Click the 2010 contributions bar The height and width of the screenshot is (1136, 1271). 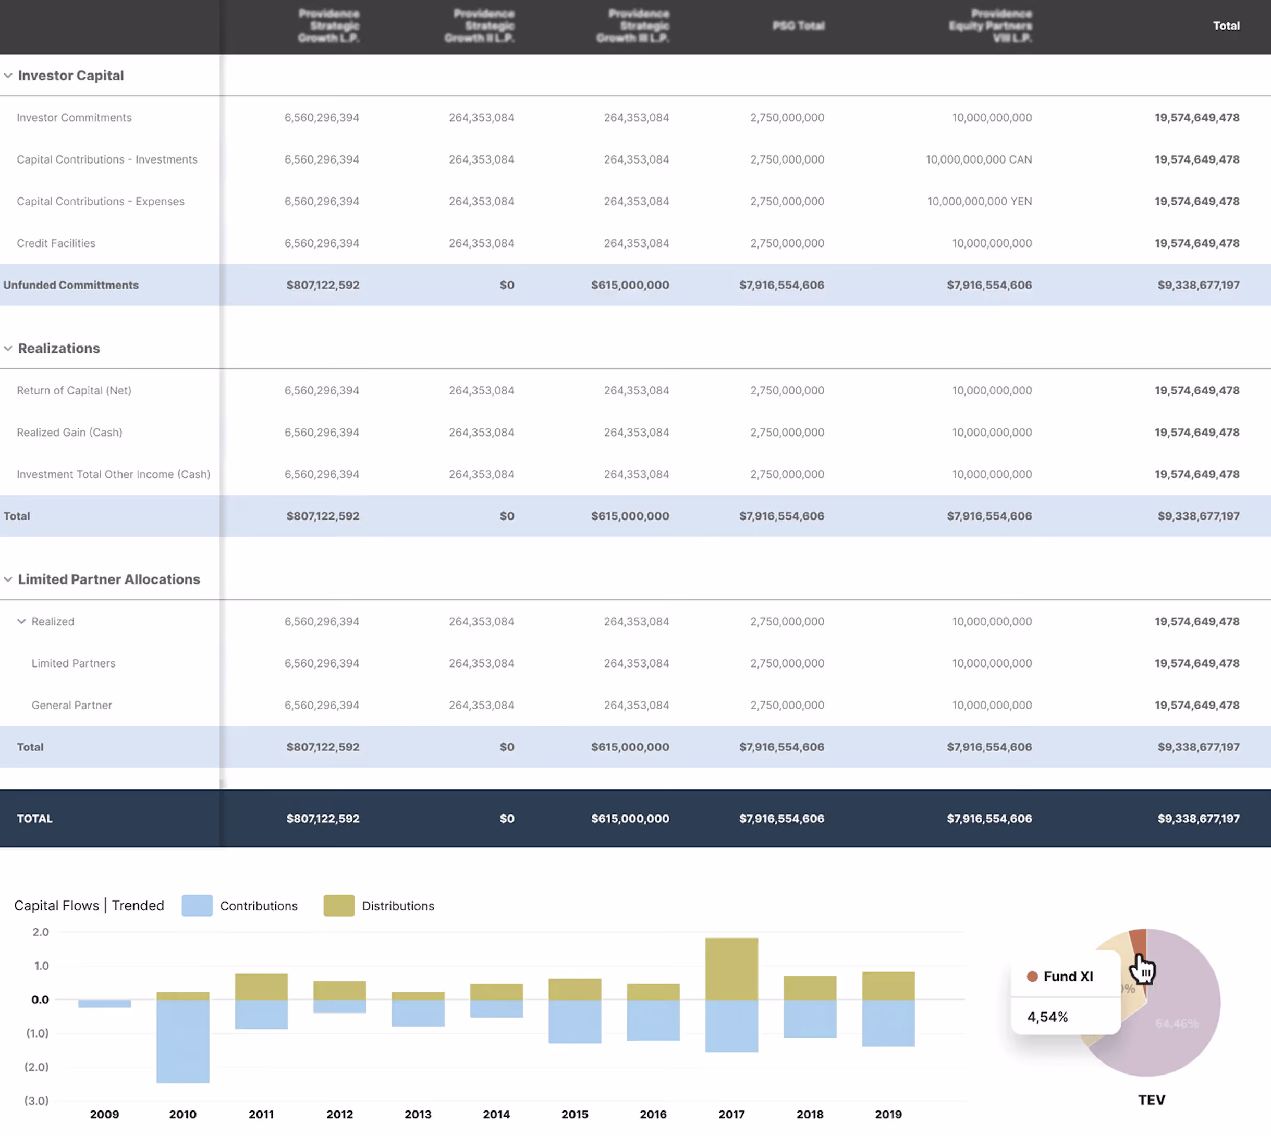click(183, 1041)
